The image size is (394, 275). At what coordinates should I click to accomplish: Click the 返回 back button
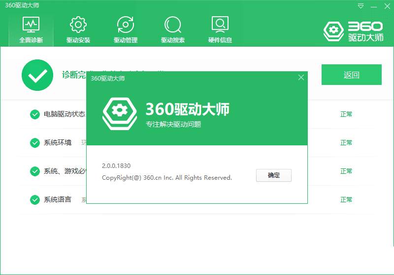[x=351, y=75]
